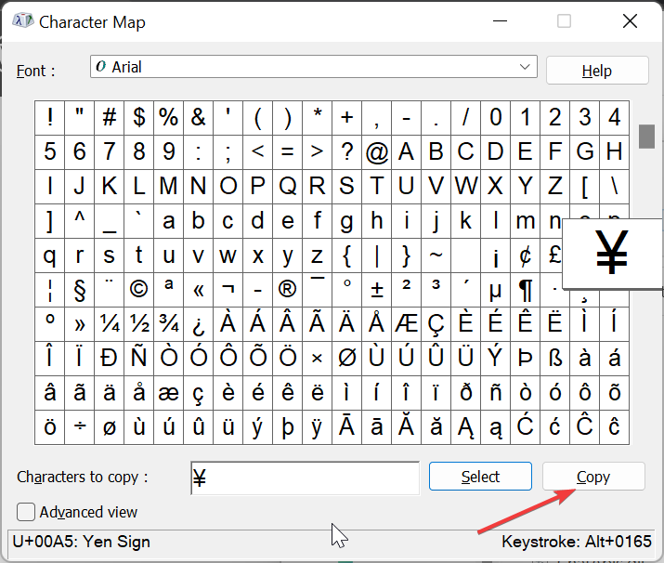664x563 pixels.
Task: Select the multiplication sign × character
Action: coord(318,359)
